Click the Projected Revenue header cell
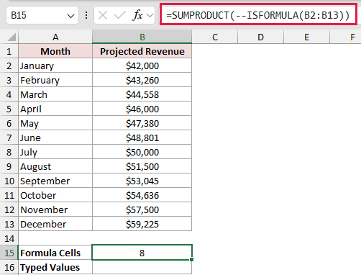 [142, 51]
